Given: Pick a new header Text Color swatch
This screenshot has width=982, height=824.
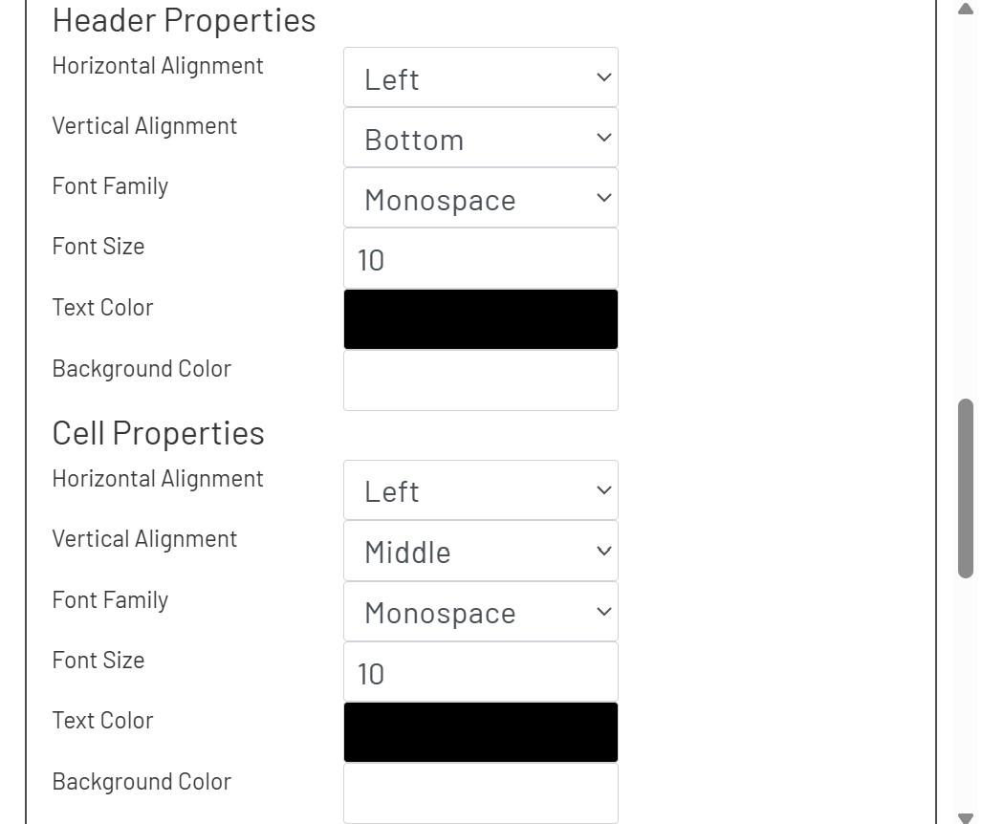Looking at the screenshot, I should (x=480, y=317).
